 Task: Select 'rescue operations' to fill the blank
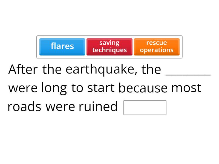coord(157,47)
